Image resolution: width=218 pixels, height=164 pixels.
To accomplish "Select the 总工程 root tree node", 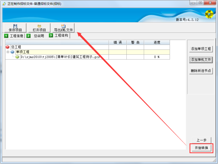I will (16, 47).
